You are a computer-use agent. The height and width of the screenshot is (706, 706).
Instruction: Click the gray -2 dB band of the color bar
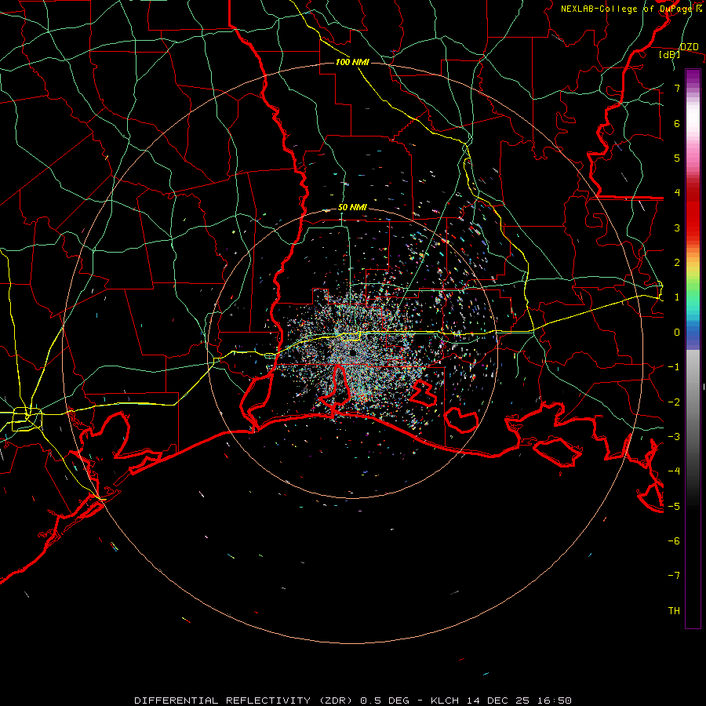point(693,402)
